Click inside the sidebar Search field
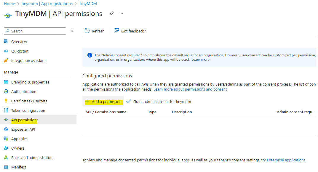Image resolution: width=318 pixels, height=172 pixels. coord(35,31)
